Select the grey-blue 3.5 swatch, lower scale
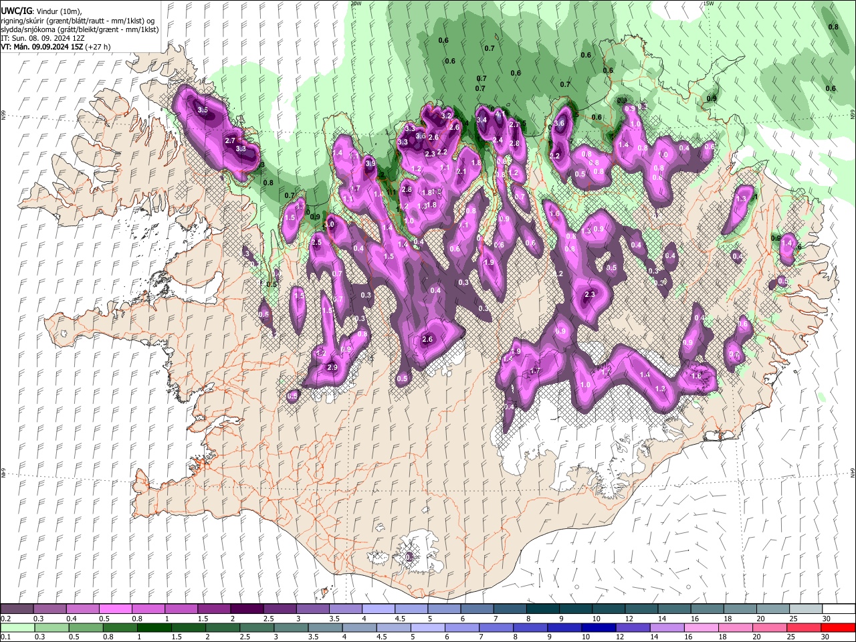 326,627
